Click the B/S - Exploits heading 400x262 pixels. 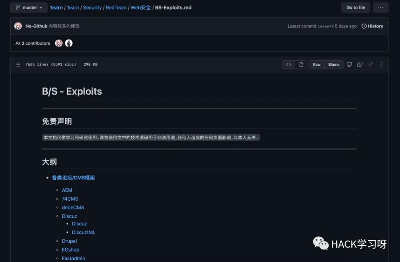point(72,91)
